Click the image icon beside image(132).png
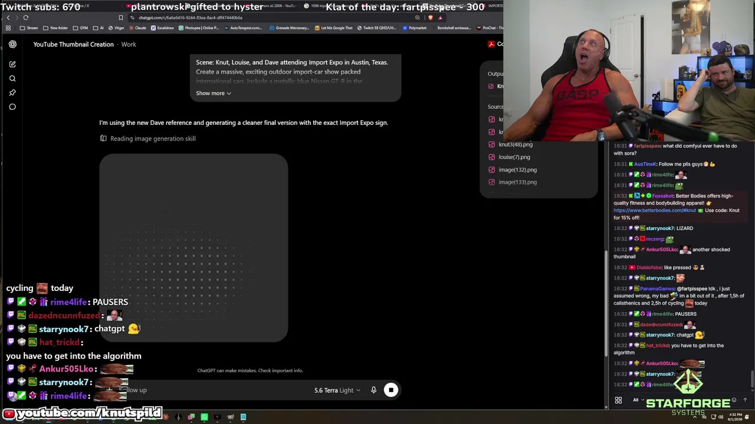 [492, 170]
